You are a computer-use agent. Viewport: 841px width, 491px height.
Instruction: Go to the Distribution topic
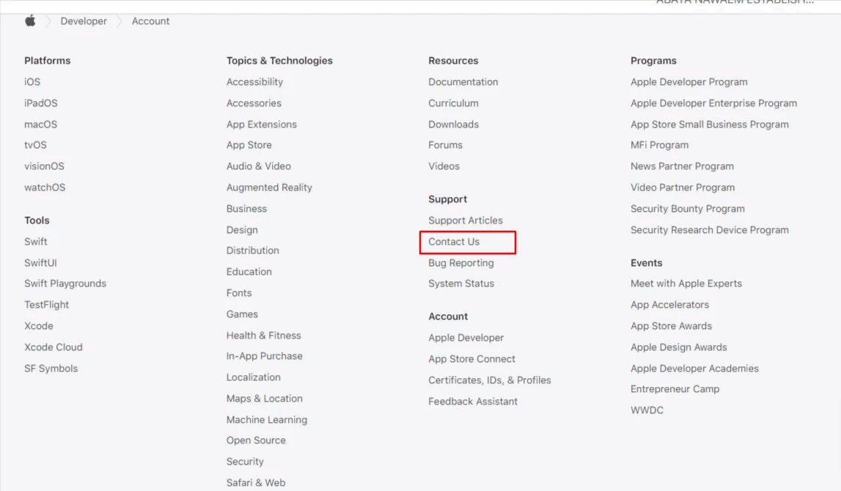253,251
